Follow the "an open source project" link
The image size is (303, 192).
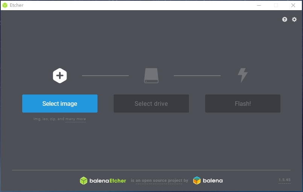(159, 180)
